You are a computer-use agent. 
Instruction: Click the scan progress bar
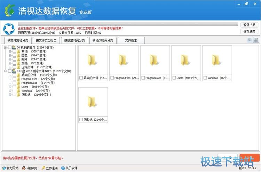pos(128,24)
